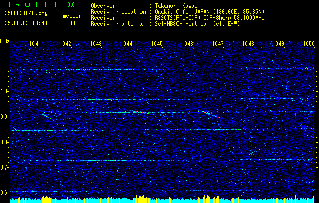319x203 pixels.
Task: Click time marker 1048
Action: click(x=248, y=43)
